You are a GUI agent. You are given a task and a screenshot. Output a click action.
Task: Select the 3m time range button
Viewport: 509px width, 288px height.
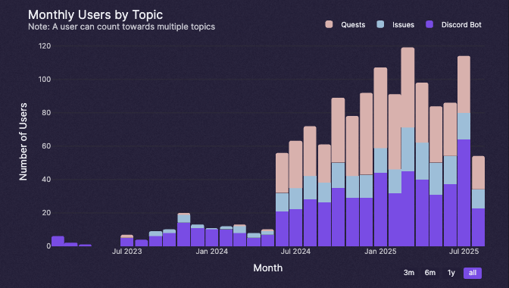pyautogui.click(x=409, y=273)
